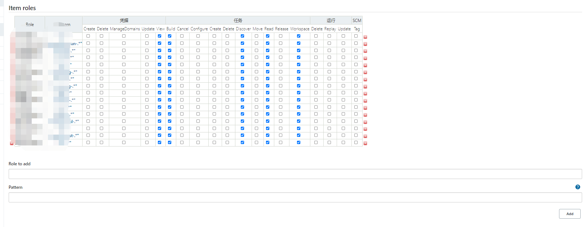Check run Delete for the "st-.*" row

[316, 135]
